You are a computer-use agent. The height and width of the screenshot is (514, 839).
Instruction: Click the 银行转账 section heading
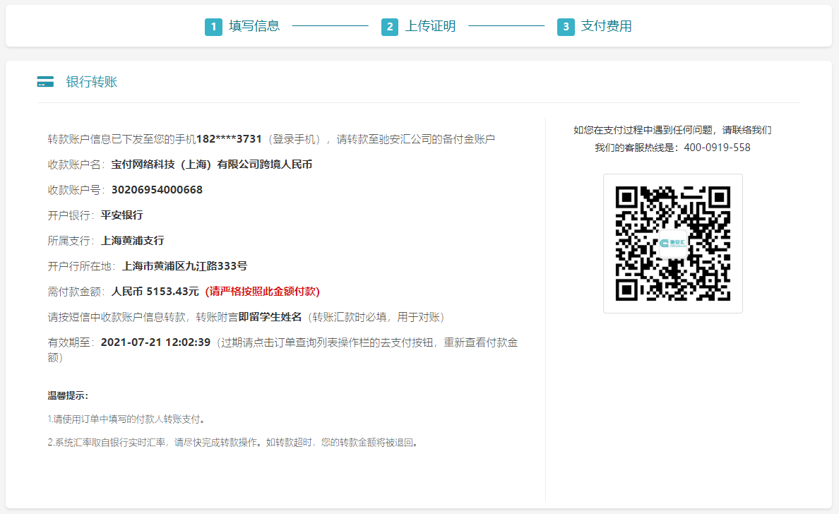coord(92,82)
